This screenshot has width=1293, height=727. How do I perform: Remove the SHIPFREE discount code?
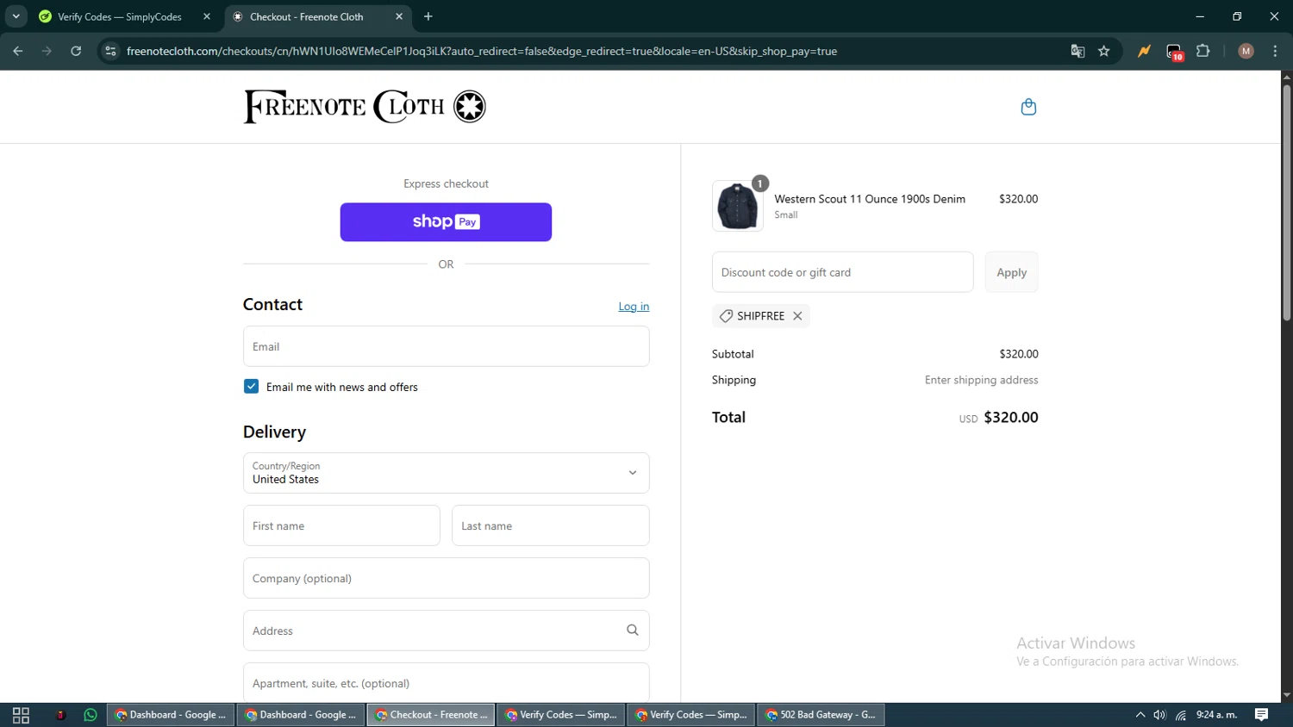(x=797, y=316)
